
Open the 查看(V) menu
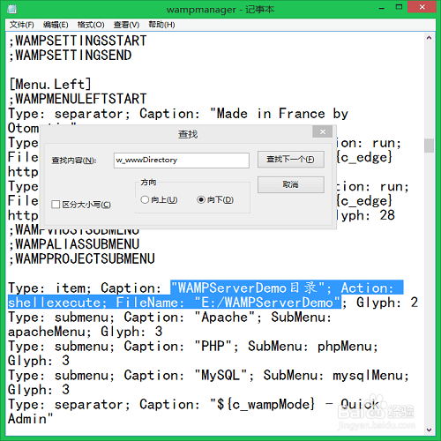click(x=126, y=25)
